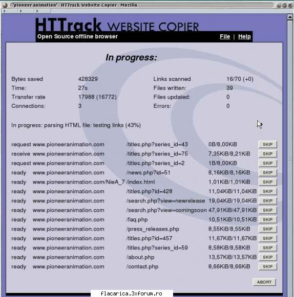Click the ABORT button
The image size is (294, 297).
(264, 282)
